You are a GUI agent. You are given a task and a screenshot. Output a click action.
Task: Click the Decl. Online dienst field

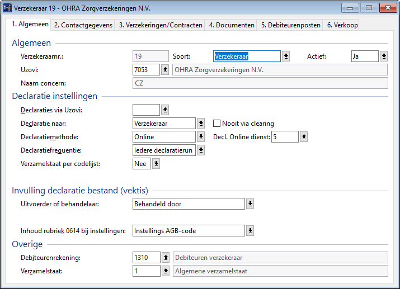tap(285, 137)
